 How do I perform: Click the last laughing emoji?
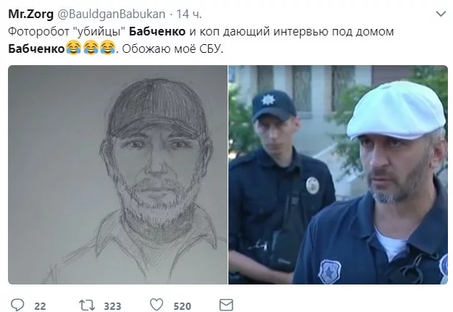(108, 48)
